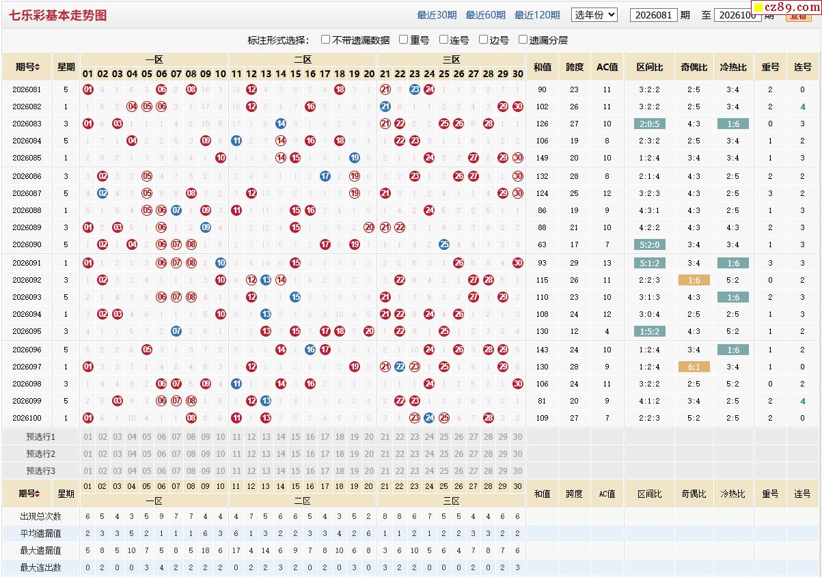Click blue ball 13 in row 2026092
The height and width of the screenshot is (577, 822).
(266, 280)
